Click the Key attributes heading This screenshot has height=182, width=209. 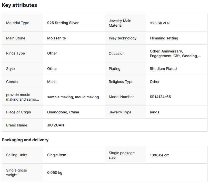(x=19, y=5)
